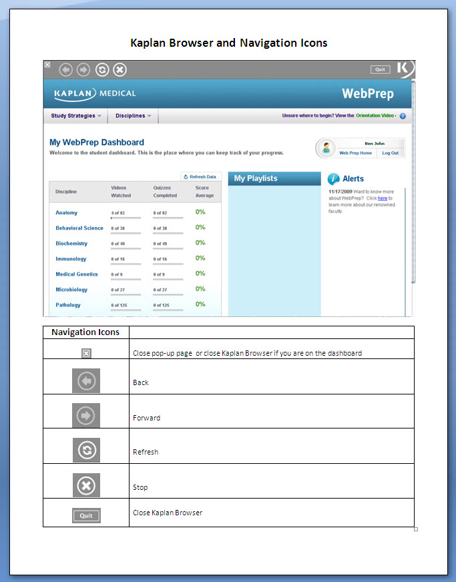The height and width of the screenshot is (582, 456).
Task: Click the Quit button in the browser toolbar
Action: 380,69
